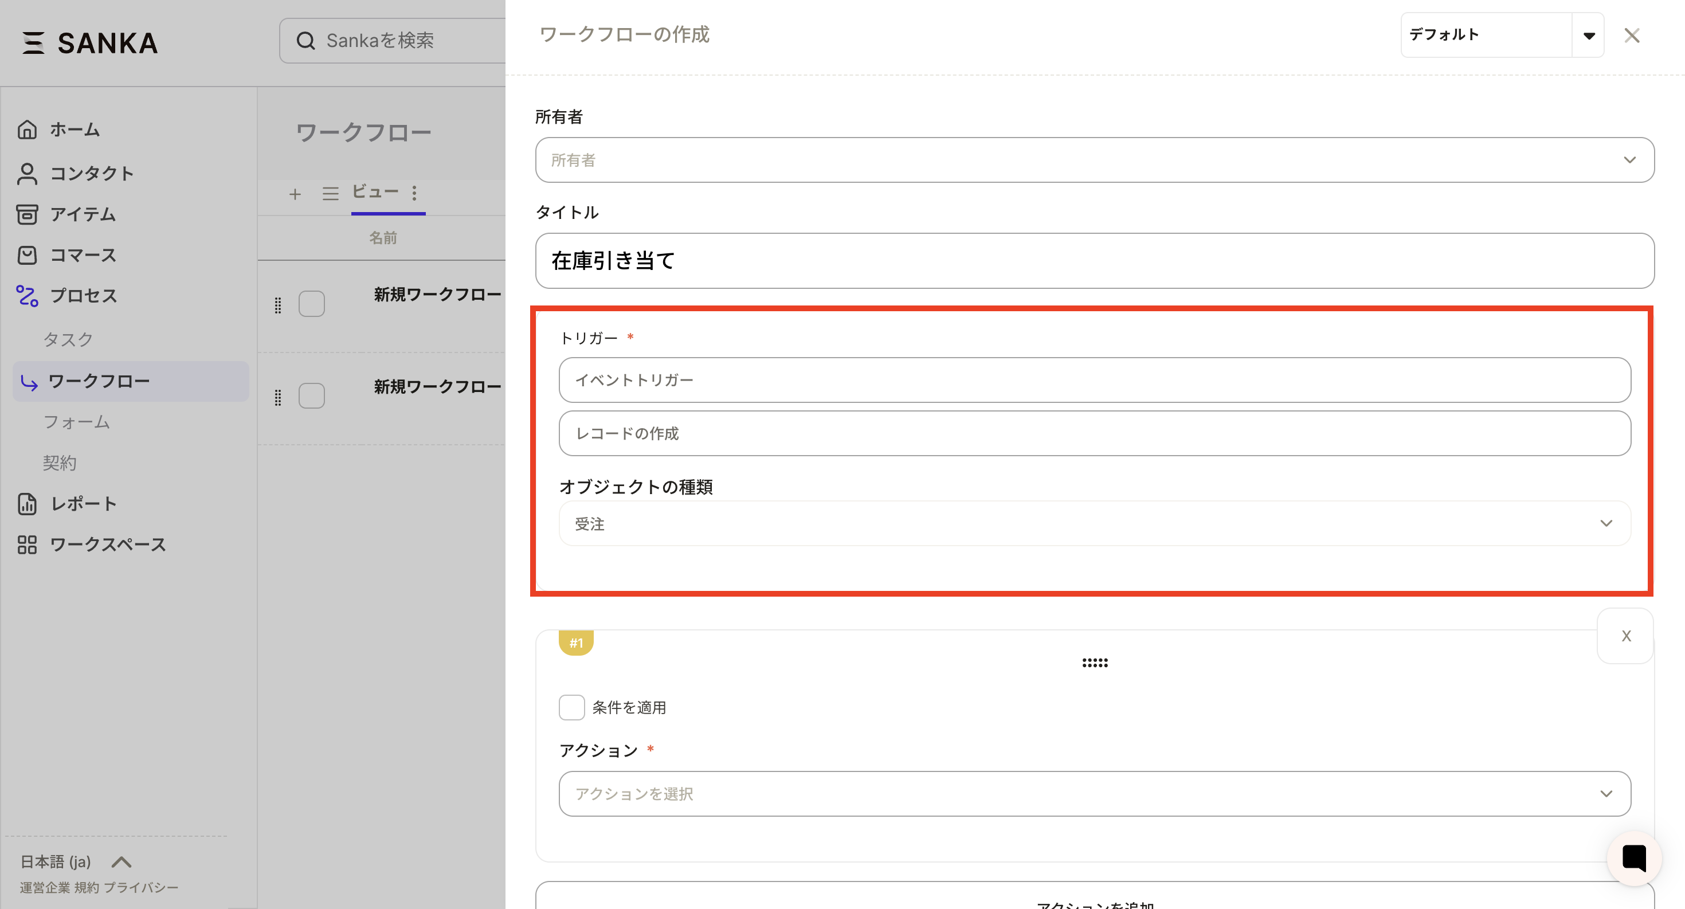The height and width of the screenshot is (909, 1685).
Task: Switch to the ビュー tab
Action: (375, 192)
